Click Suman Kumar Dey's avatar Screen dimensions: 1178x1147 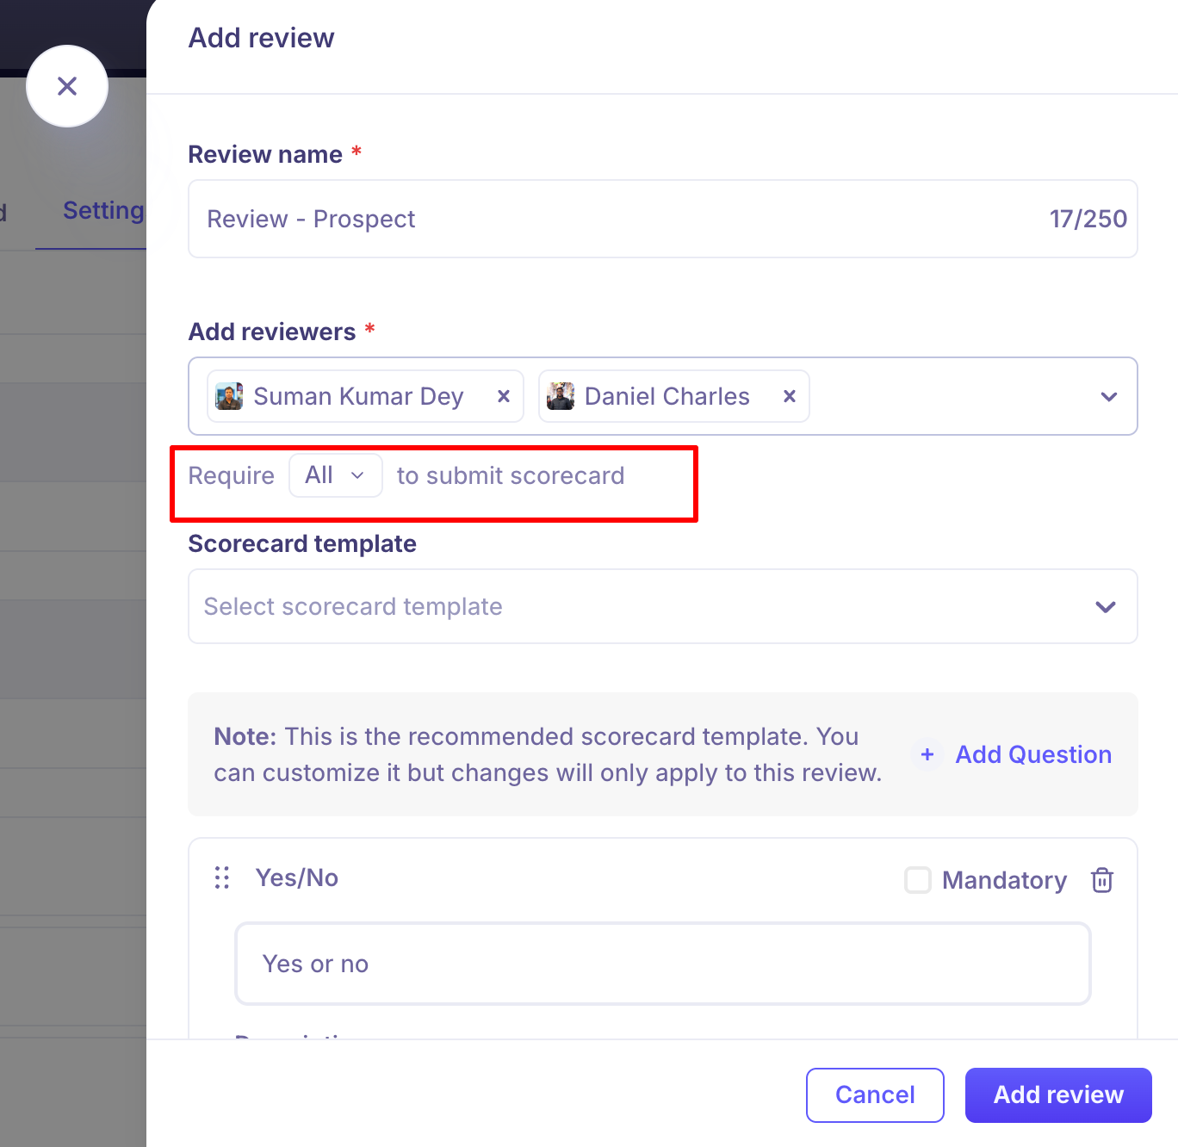229,396
